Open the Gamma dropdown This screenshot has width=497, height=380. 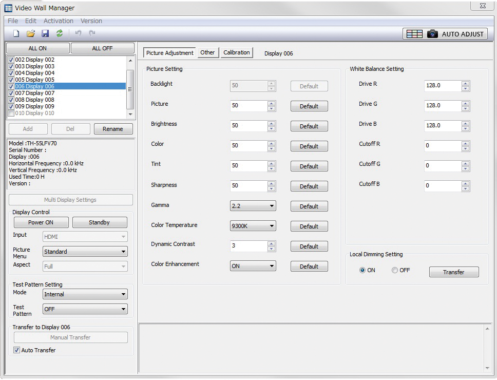253,206
